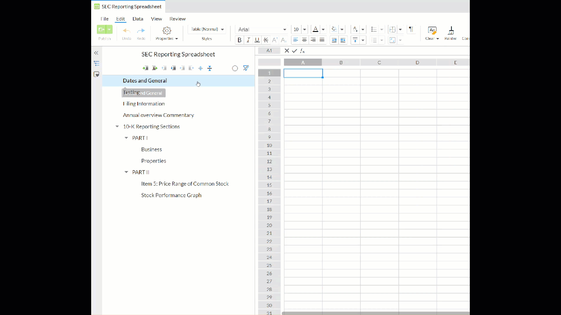Toggle underline formatting

(257, 40)
